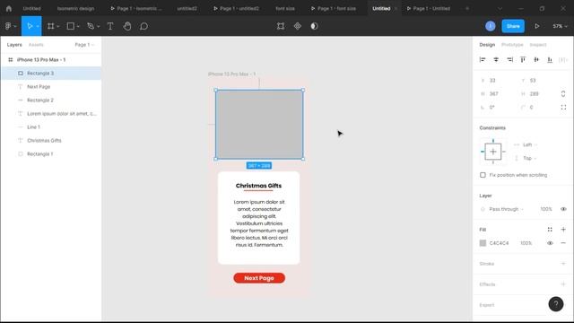Open vertical constraint Top dropdown
This screenshot has width=574, height=323.
(x=530, y=158)
